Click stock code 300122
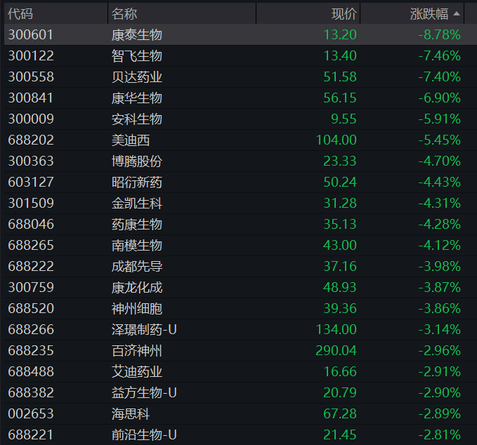Screen dimensions: 477x445 [x=31, y=56]
